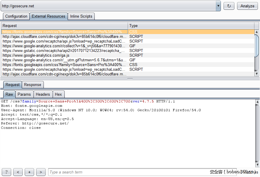Sort by the Type column header
This screenshot has height=177, width=260.
[191, 26]
